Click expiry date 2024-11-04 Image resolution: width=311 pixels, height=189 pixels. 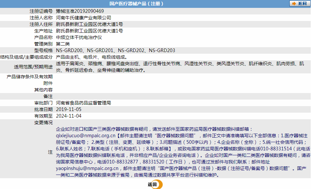coord(69,116)
